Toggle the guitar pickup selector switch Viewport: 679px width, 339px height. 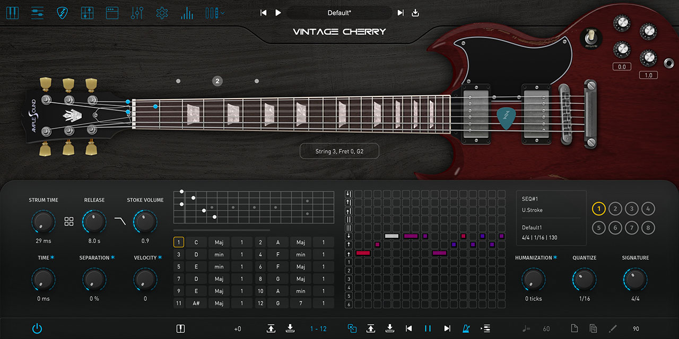(591, 38)
